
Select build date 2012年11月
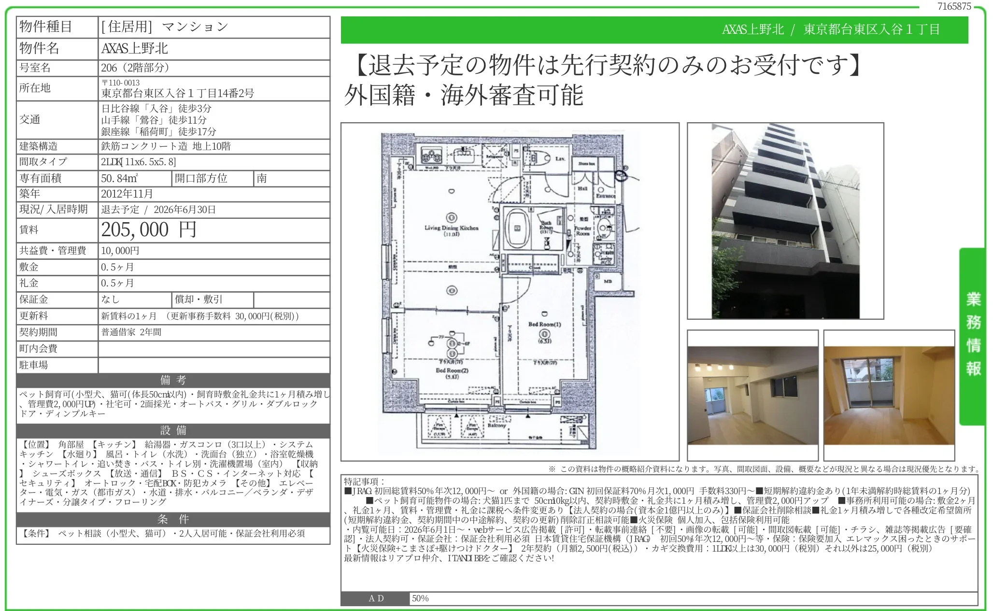127,194
